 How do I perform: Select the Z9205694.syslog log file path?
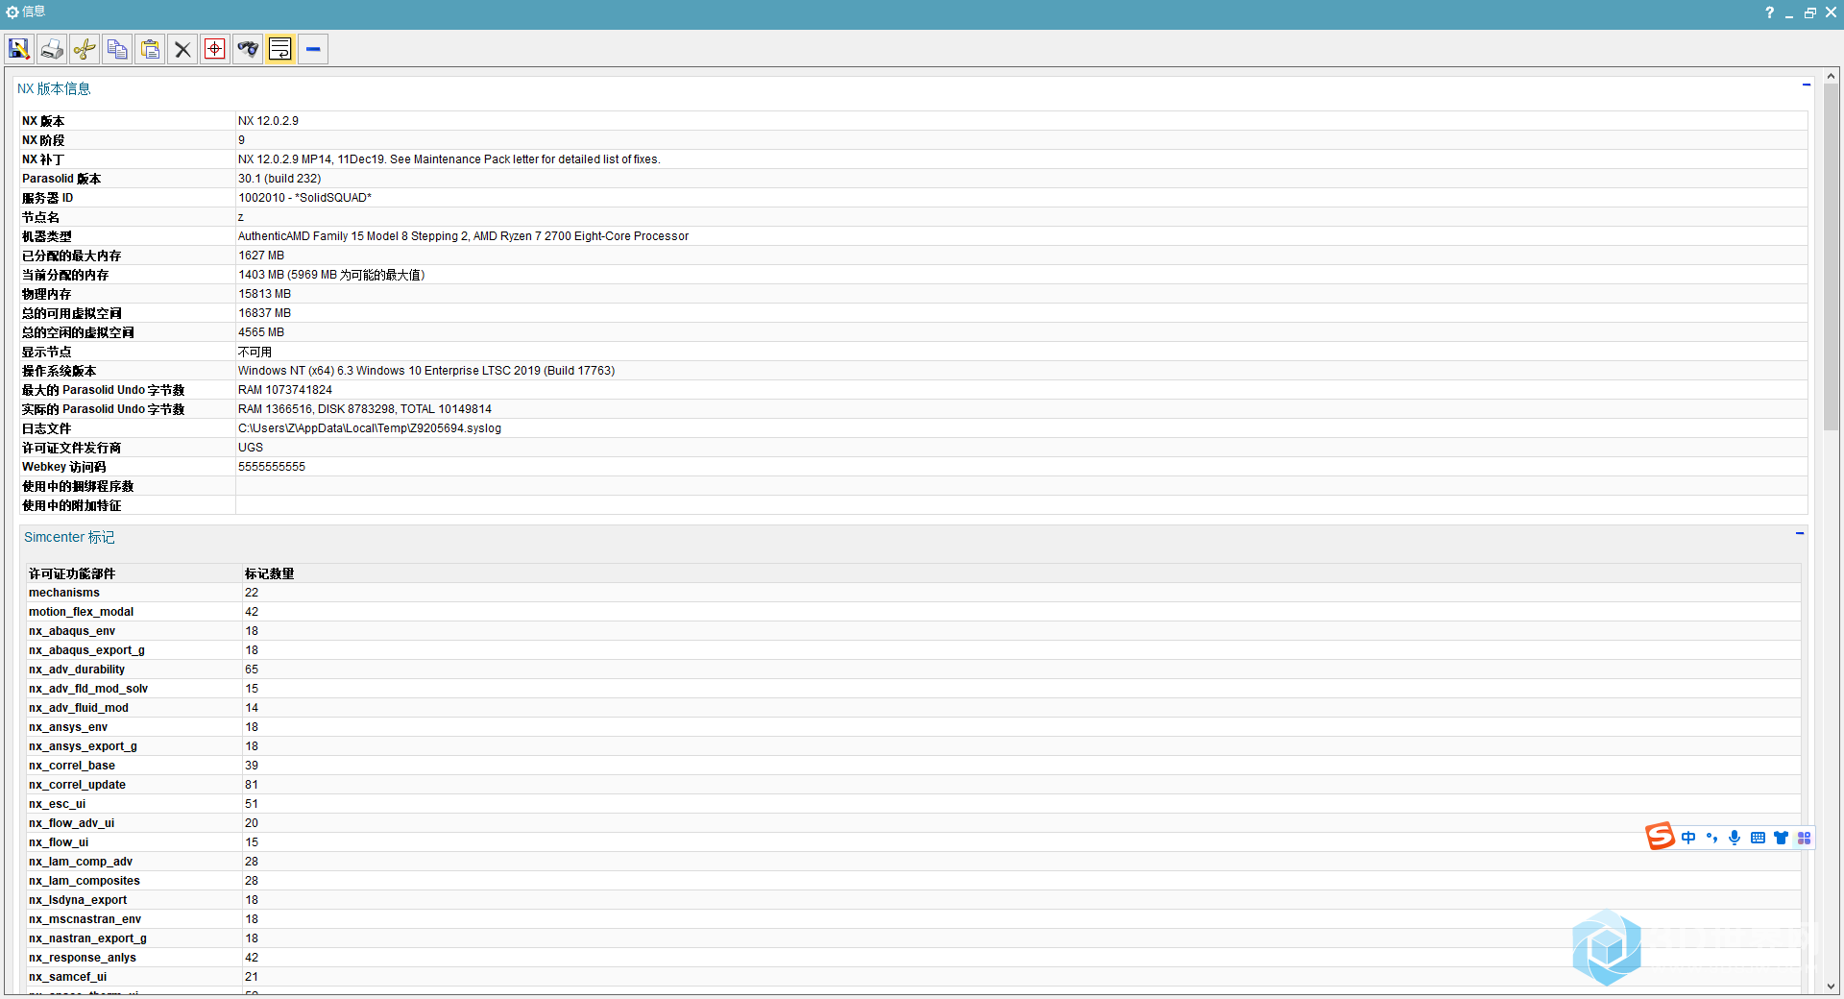[370, 428]
